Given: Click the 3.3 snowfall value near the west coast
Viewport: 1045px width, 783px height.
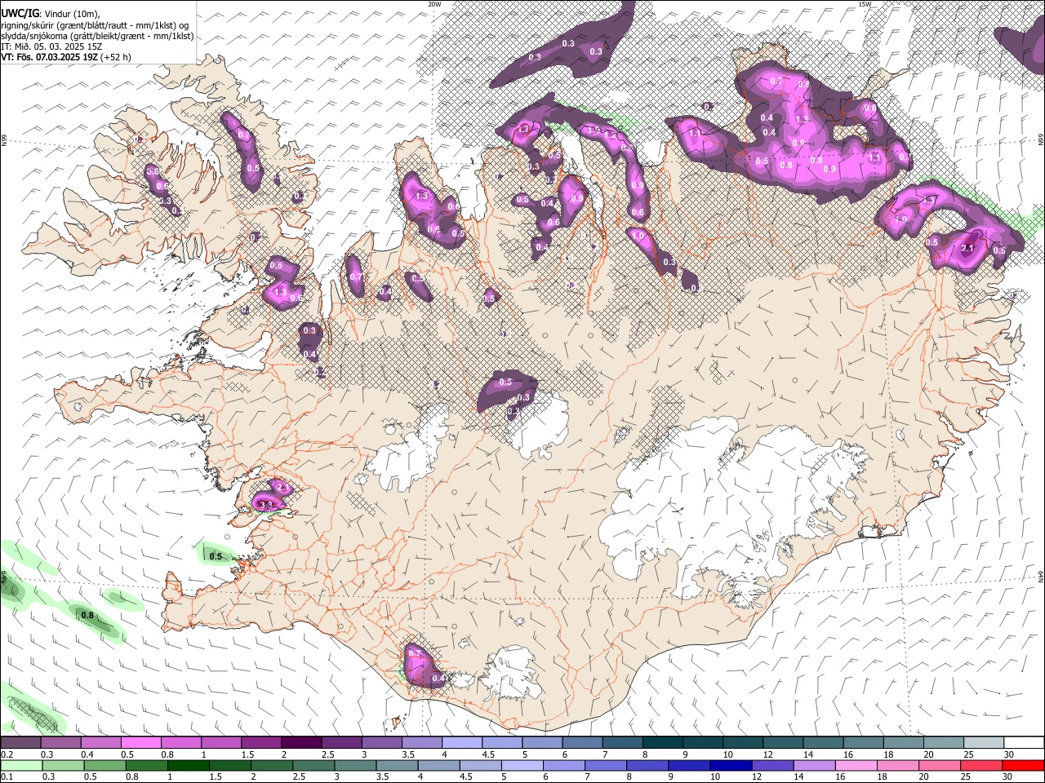Looking at the screenshot, I should 265,506.
